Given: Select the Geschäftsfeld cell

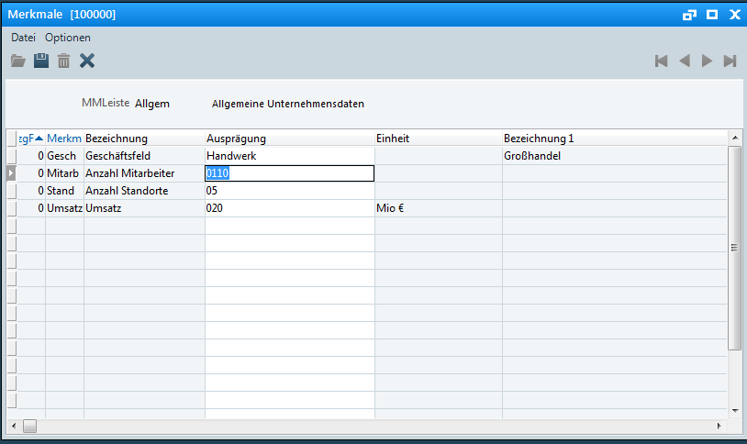Looking at the screenshot, I should (x=144, y=156).
